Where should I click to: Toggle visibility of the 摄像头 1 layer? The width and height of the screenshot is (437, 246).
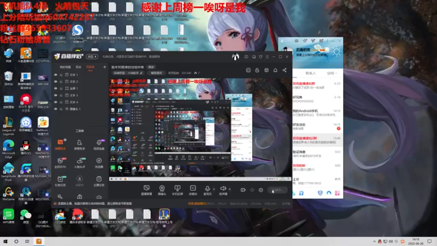56,109
